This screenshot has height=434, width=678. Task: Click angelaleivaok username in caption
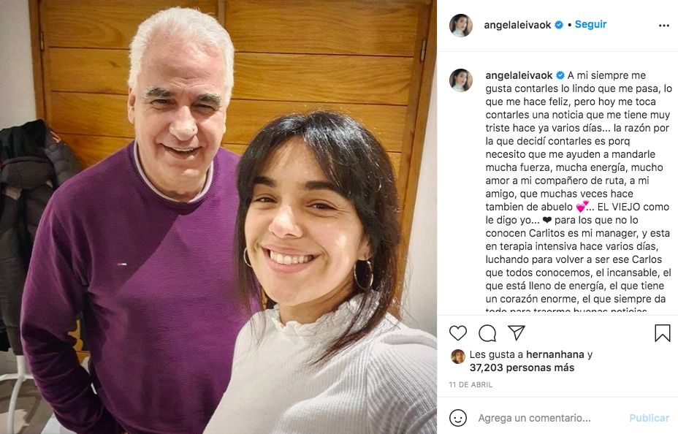pyautogui.click(x=519, y=75)
